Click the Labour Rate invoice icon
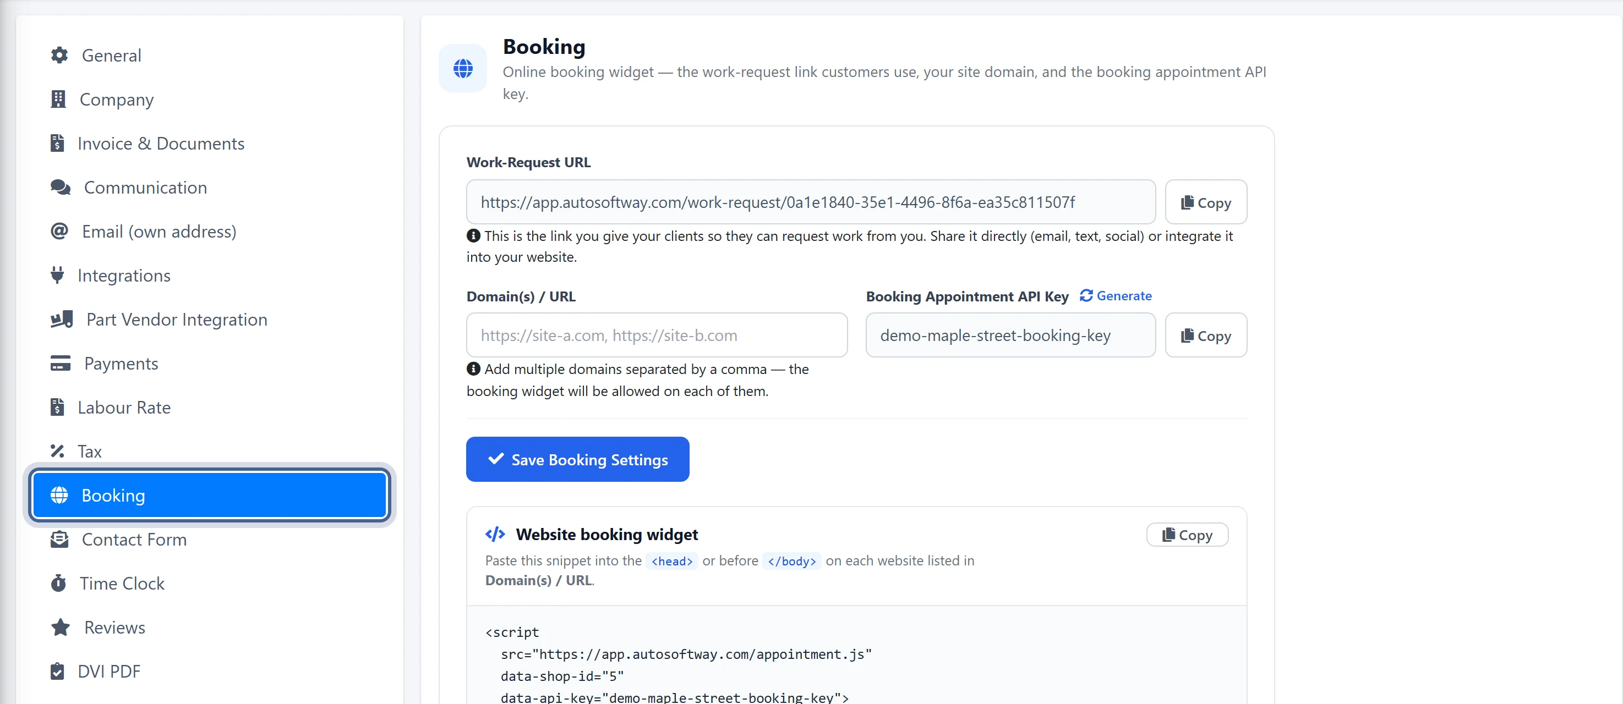 [x=57, y=408]
